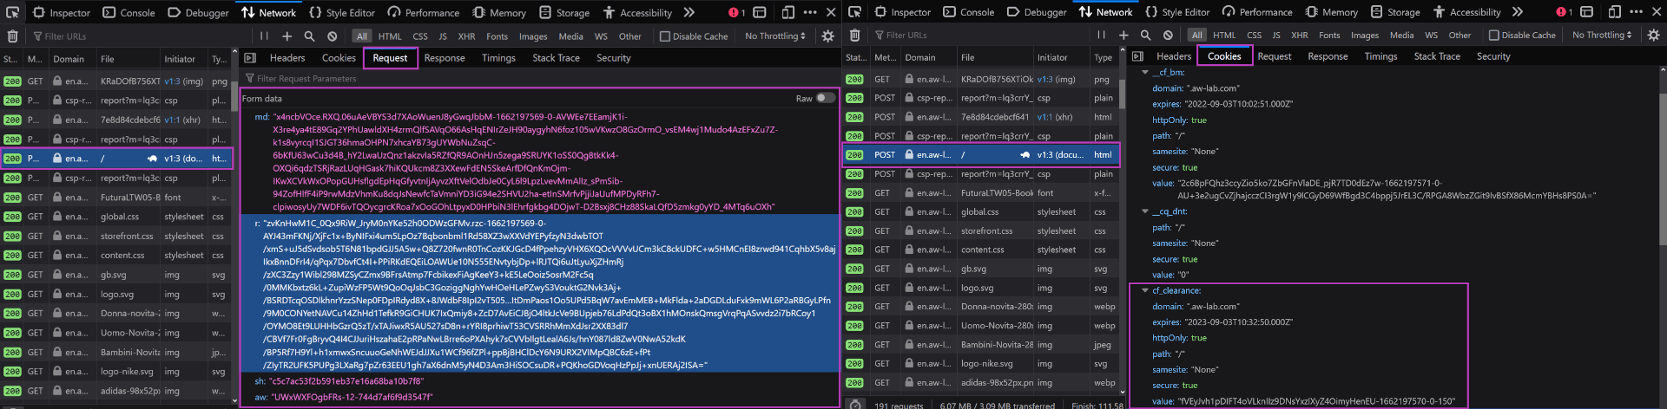Show more tools chevron in the right toolbar

[x=1517, y=12]
